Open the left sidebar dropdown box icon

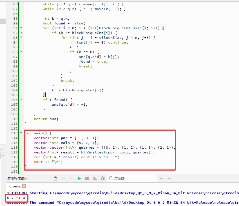pos(2,148)
